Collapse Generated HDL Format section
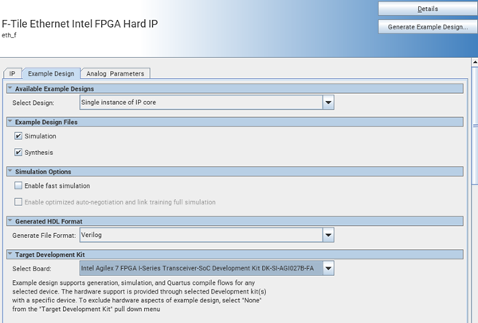Screen dimensions: 478x323 coord(10,220)
